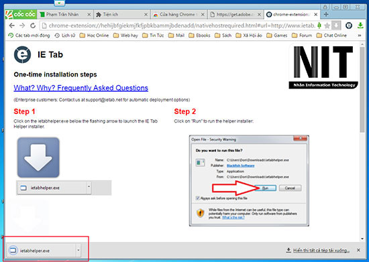Bookmark this page with the star icon
This screenshot has height=262, width=369.
327,25
